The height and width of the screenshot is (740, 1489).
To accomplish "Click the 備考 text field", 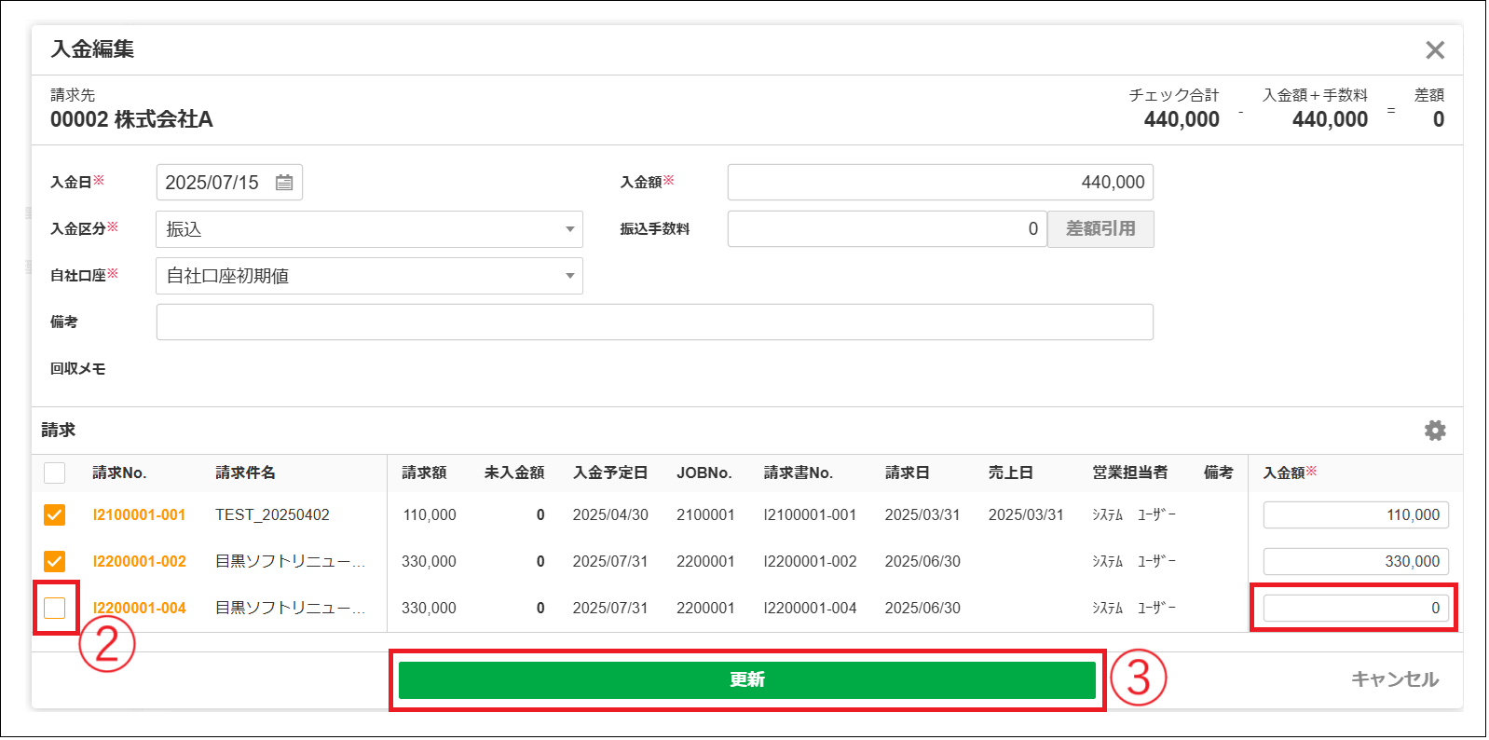I will [654, 322].
